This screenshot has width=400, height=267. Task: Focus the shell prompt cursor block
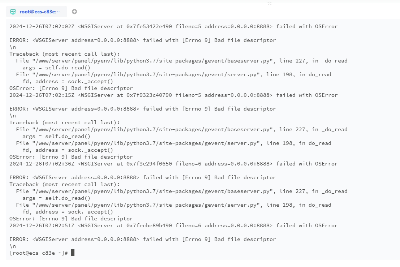tap(73, 253)
